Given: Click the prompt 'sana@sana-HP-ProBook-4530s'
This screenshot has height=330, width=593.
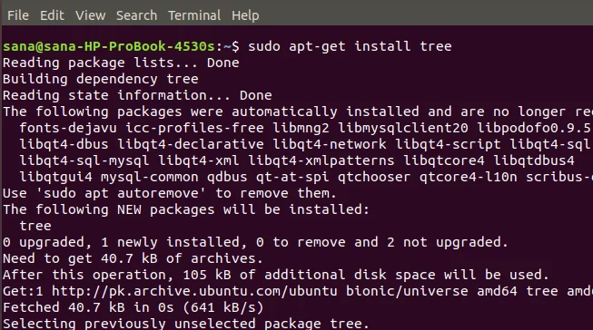Looking at the screenshot, I should [109, 46].
